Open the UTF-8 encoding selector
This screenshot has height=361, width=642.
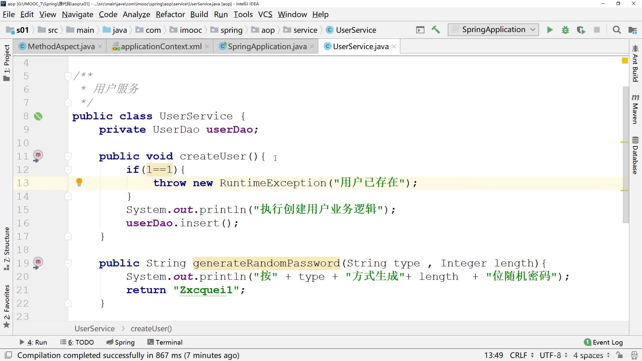point(553,355)
